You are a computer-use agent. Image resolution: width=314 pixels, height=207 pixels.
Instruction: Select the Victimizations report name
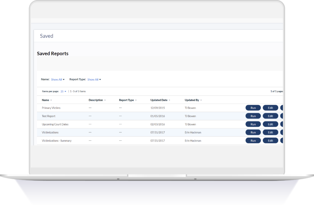50,133
